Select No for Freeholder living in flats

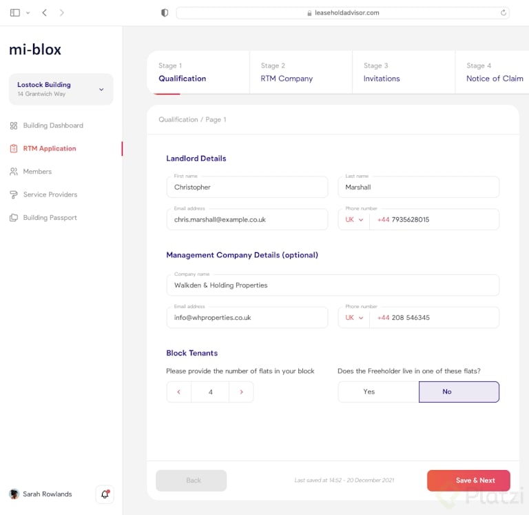[459, 392]
